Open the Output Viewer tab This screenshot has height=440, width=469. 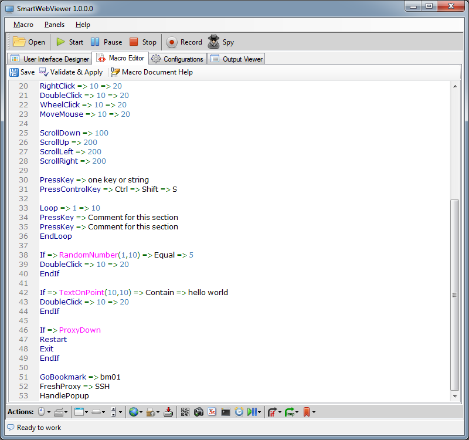coord(237,59)
